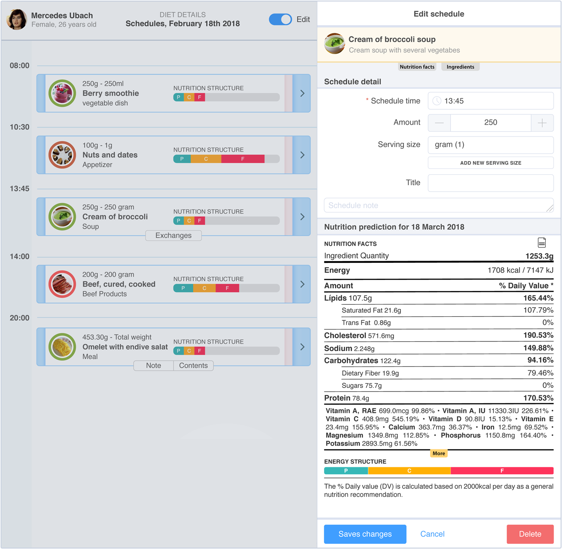Open the Note tab under Omelet

(154, 366)
